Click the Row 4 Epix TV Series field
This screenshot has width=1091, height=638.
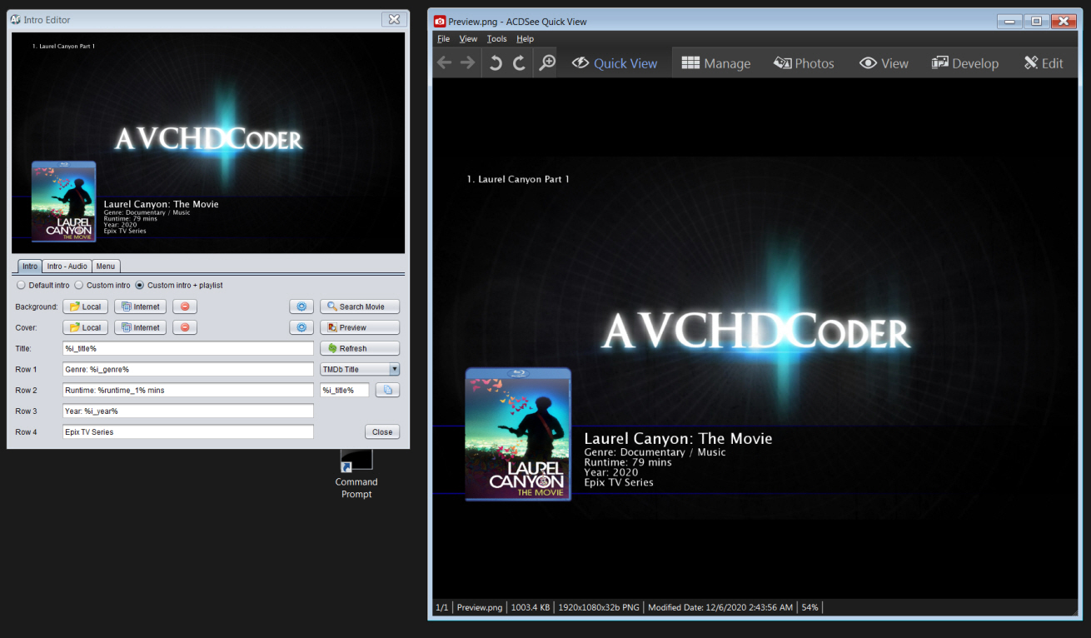(188, 431)
